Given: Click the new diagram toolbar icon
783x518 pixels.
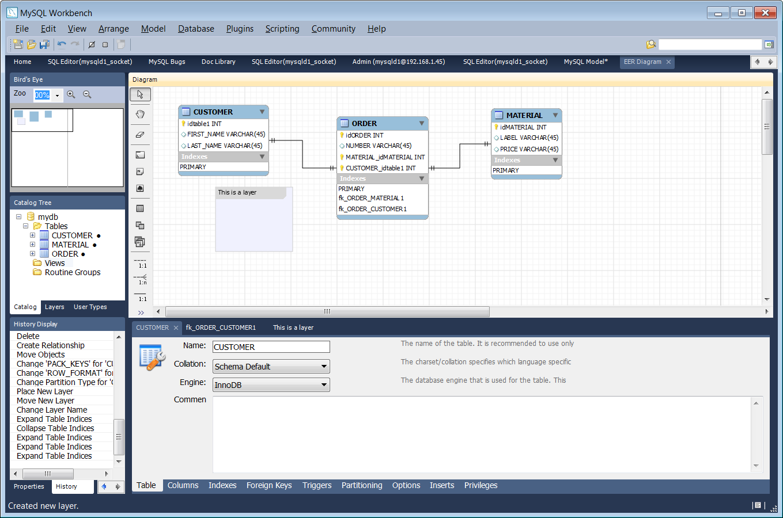Looking at the screenshot, I should (x=121, y=44).
